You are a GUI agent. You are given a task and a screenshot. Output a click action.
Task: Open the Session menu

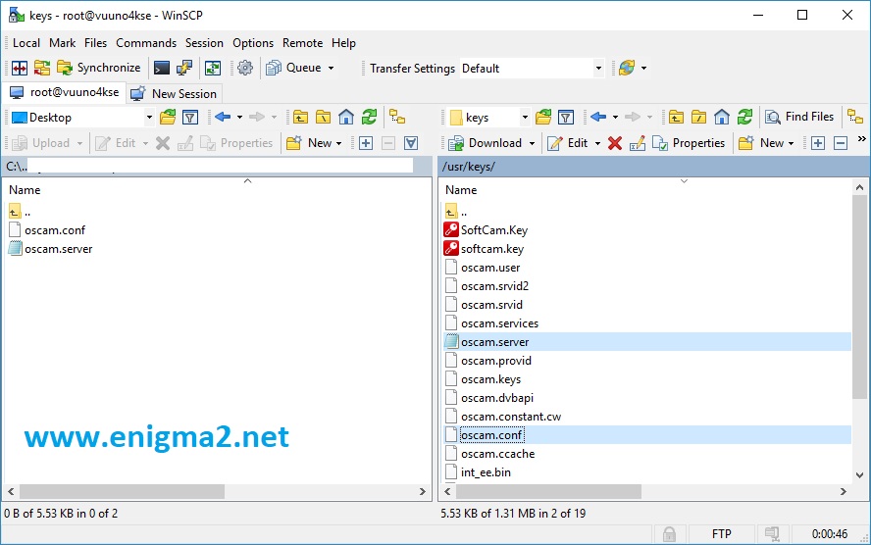click(204, 43)
